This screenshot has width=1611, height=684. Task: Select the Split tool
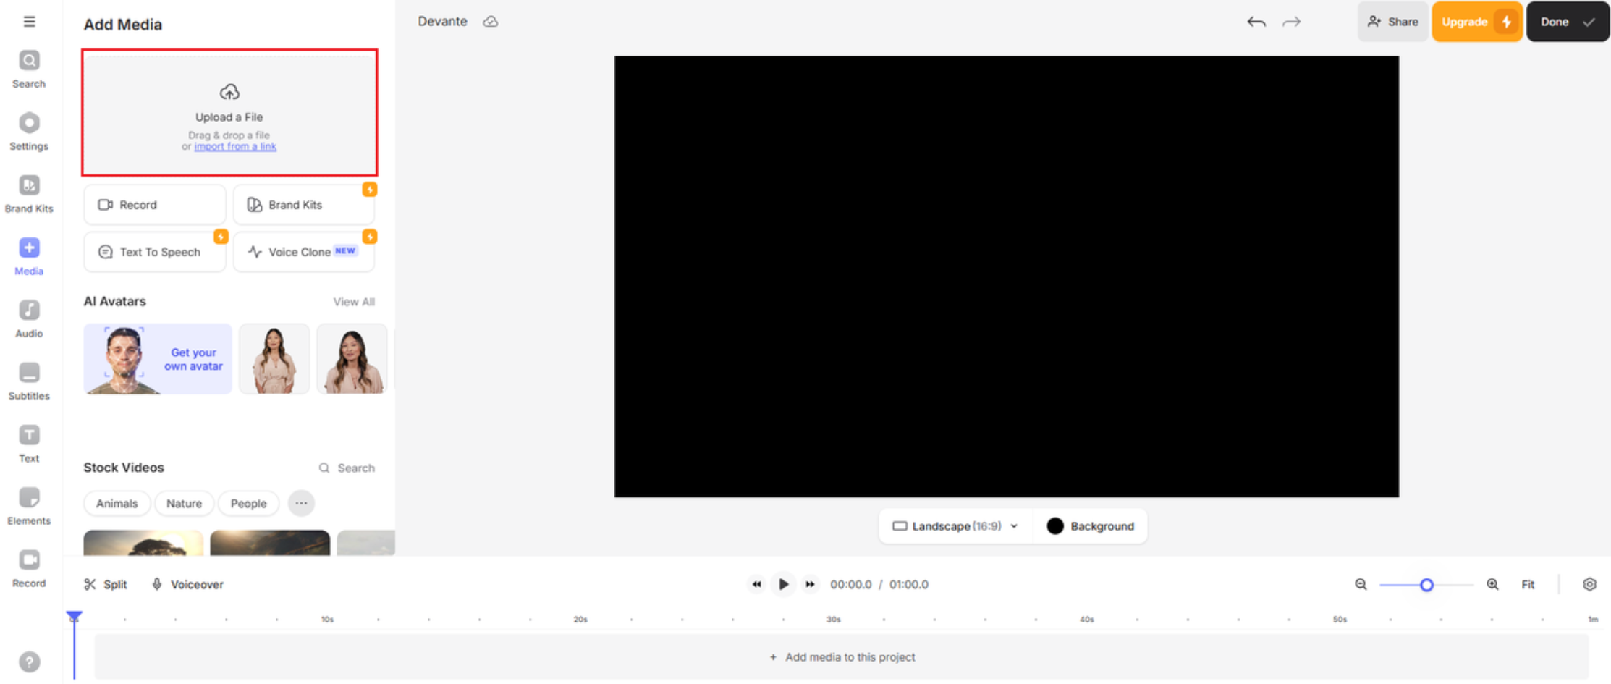106,584
